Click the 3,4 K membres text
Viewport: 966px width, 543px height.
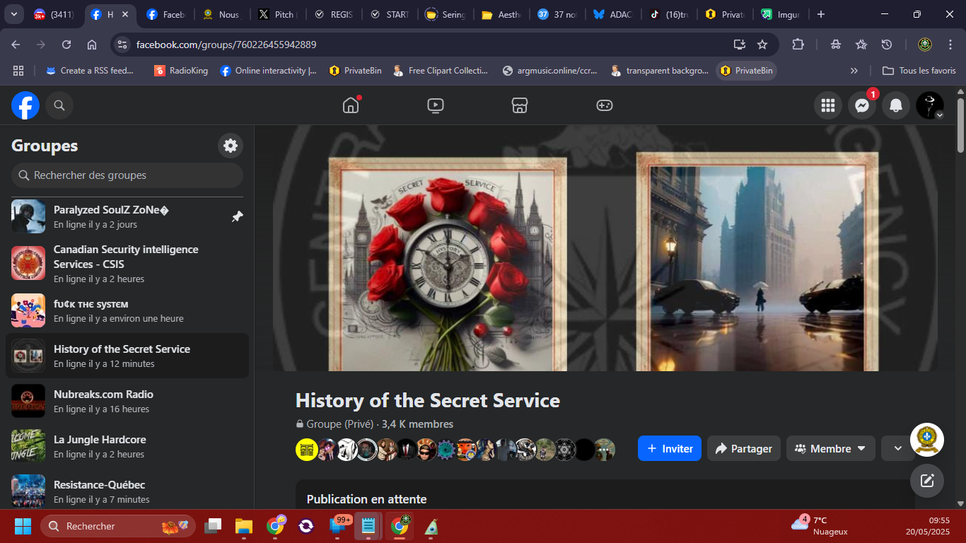click(417, 424)
